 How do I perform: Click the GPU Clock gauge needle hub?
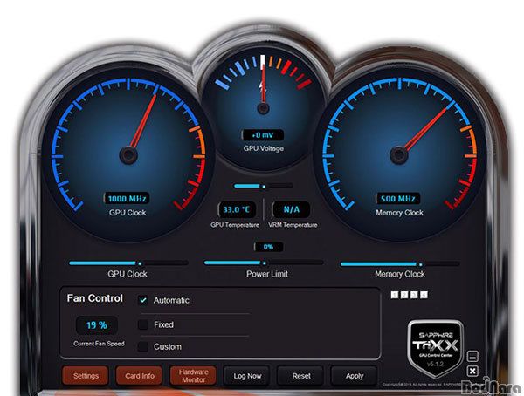pyautogui.click(x=128, y=155)
